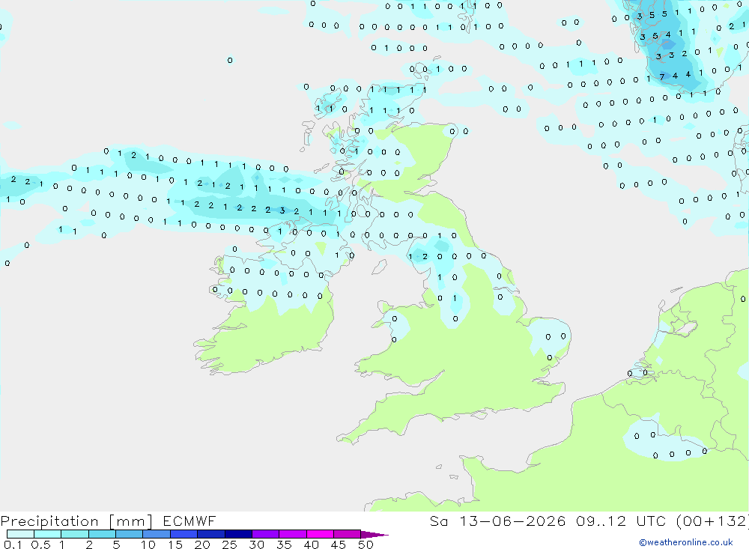Click the "10" legend scale label
This screenshot has width=749, height=549.
148,545
